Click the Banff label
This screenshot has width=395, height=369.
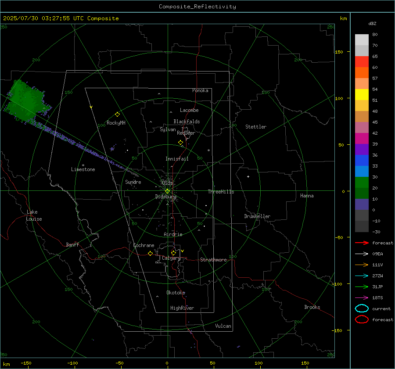(72, 245)
